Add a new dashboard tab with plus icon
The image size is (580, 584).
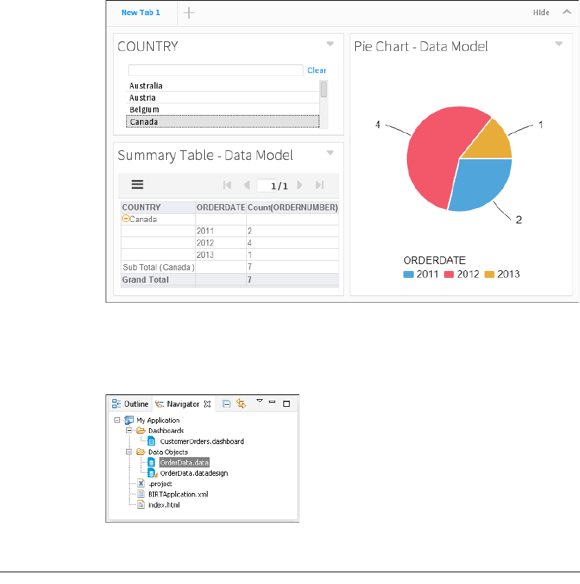coord(189,12)
